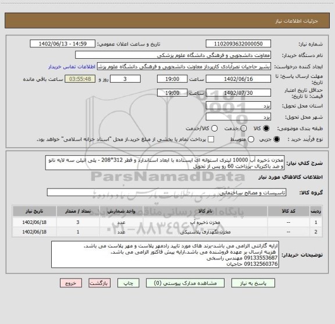The width and height of the screenshot is (335, 324).
Task: Click the ردیف column header
Action: (x=316, y=211)
